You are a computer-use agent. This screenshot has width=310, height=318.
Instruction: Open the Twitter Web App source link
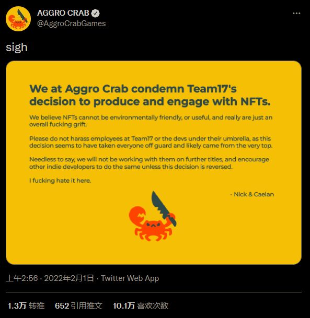click(130, 278)
